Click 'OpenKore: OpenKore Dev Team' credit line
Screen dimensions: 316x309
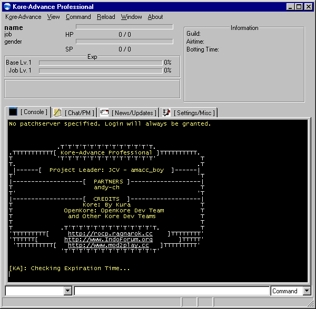coord(114,211)
